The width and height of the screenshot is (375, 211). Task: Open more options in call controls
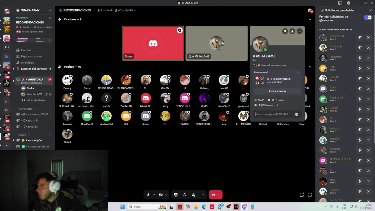point(202,195)
